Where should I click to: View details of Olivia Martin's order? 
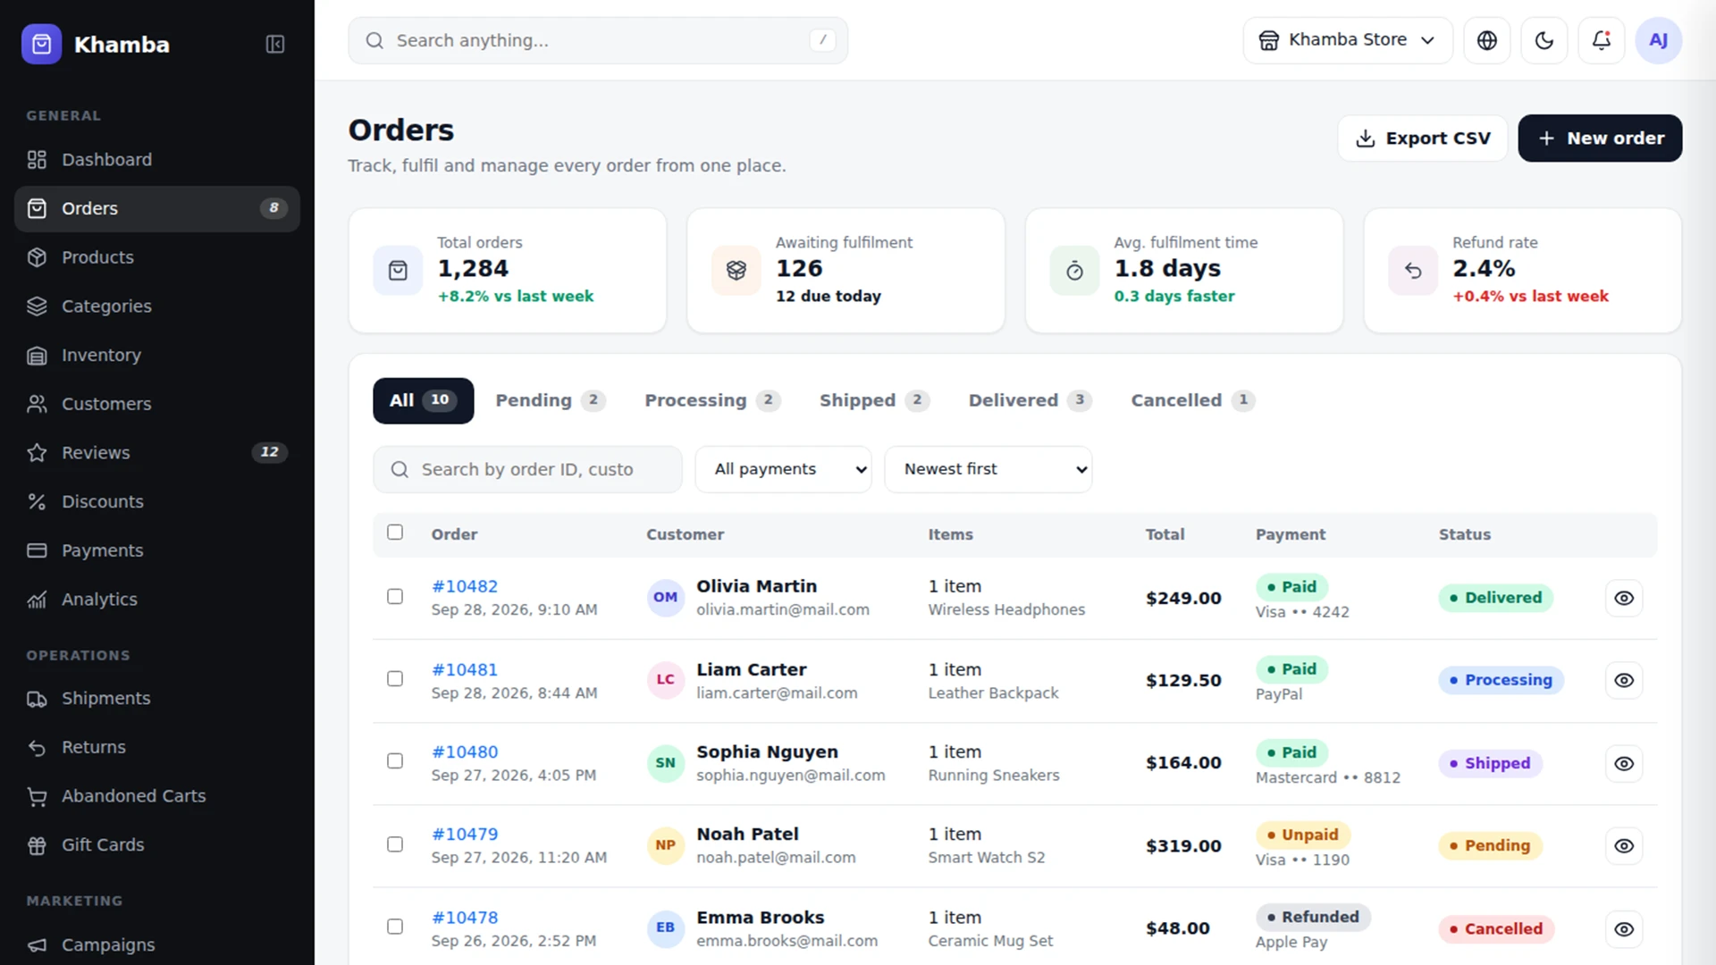click(1624, 598)
